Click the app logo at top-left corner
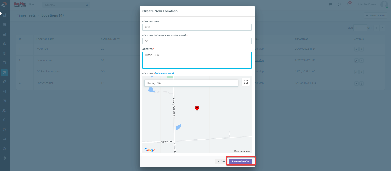391x171 pixels. (4, 5)
